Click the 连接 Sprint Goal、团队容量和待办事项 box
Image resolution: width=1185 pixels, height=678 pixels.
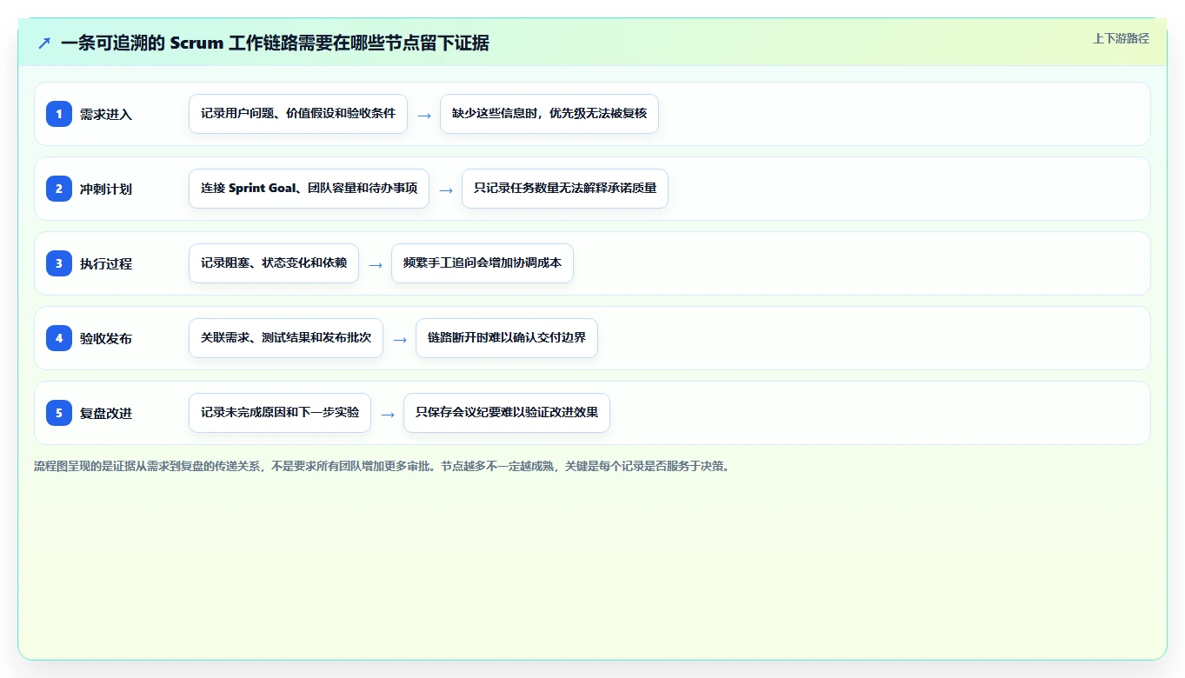pos(309,189)
